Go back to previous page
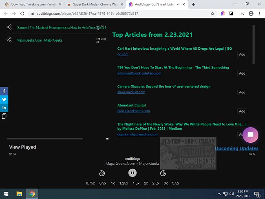265x199 pixels. (x=6, y=13)
